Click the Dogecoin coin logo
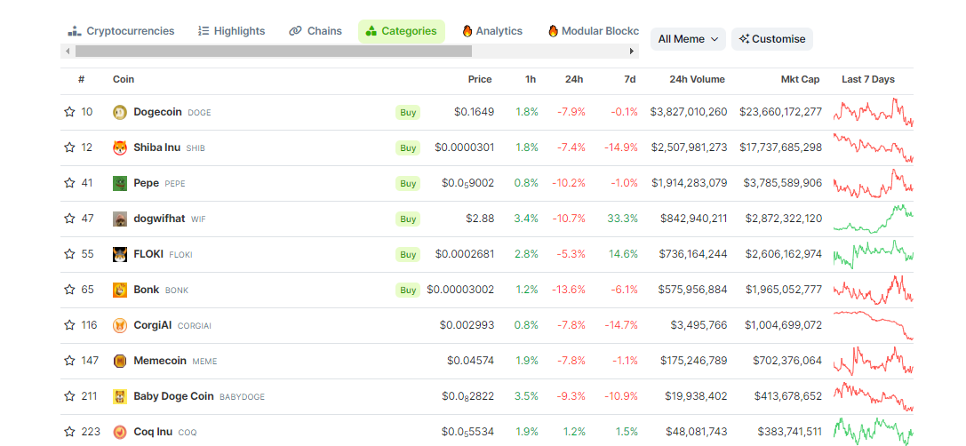The height and width of the screenshot is (446, 966). [120, 112]
